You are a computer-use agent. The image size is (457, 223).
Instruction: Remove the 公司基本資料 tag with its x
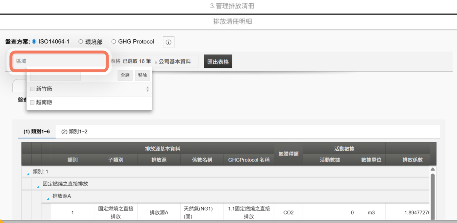(156, 62)
